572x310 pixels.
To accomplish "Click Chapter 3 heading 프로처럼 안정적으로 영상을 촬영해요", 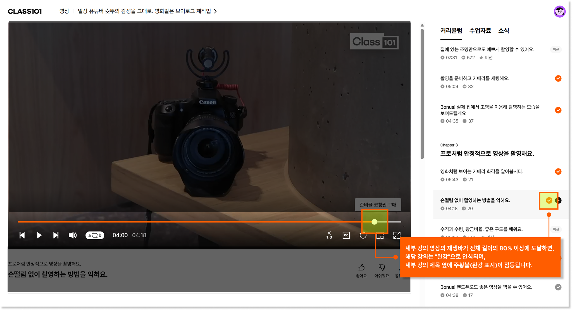I will pyautogui.click(x=487, y=153).
